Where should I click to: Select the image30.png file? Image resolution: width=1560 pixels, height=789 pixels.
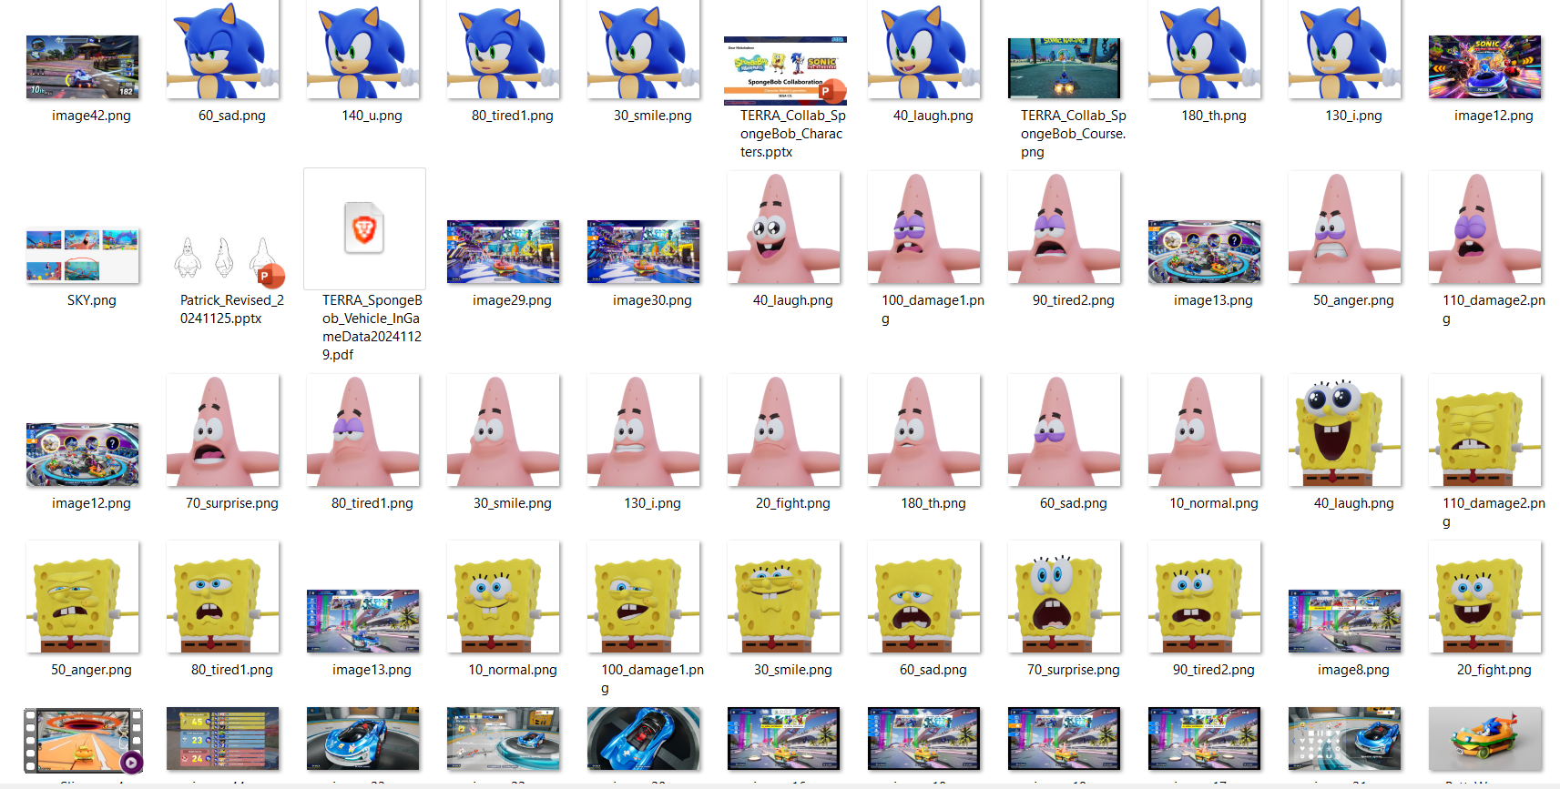tap(644, 252)
